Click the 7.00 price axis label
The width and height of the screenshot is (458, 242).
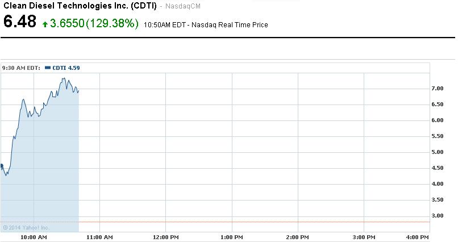pos(438,89)
